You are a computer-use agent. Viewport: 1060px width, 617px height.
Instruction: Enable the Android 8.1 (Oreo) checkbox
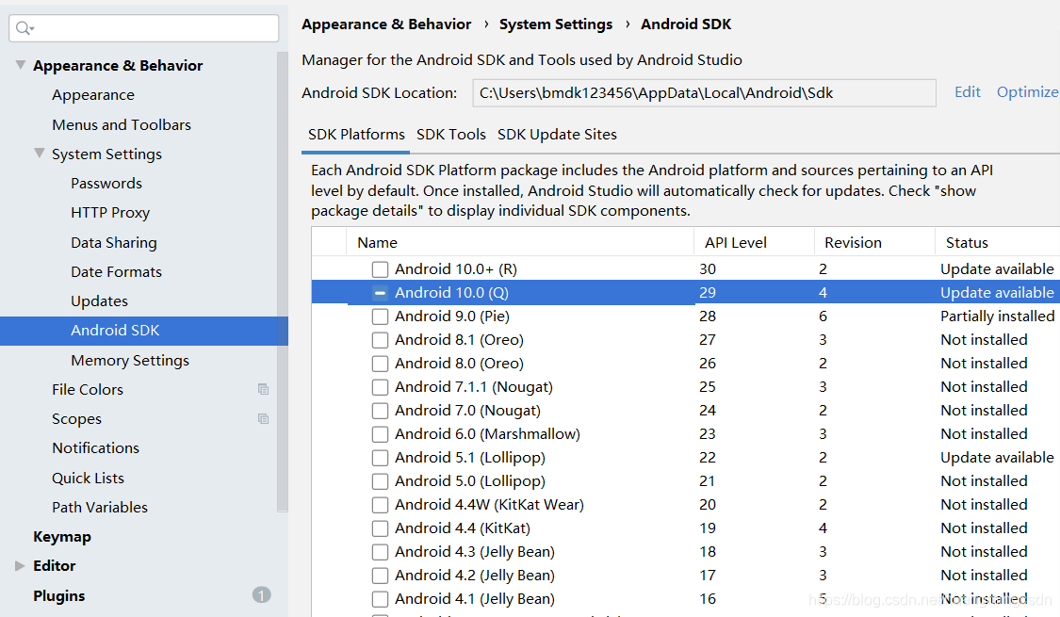(x=380, y=340)
